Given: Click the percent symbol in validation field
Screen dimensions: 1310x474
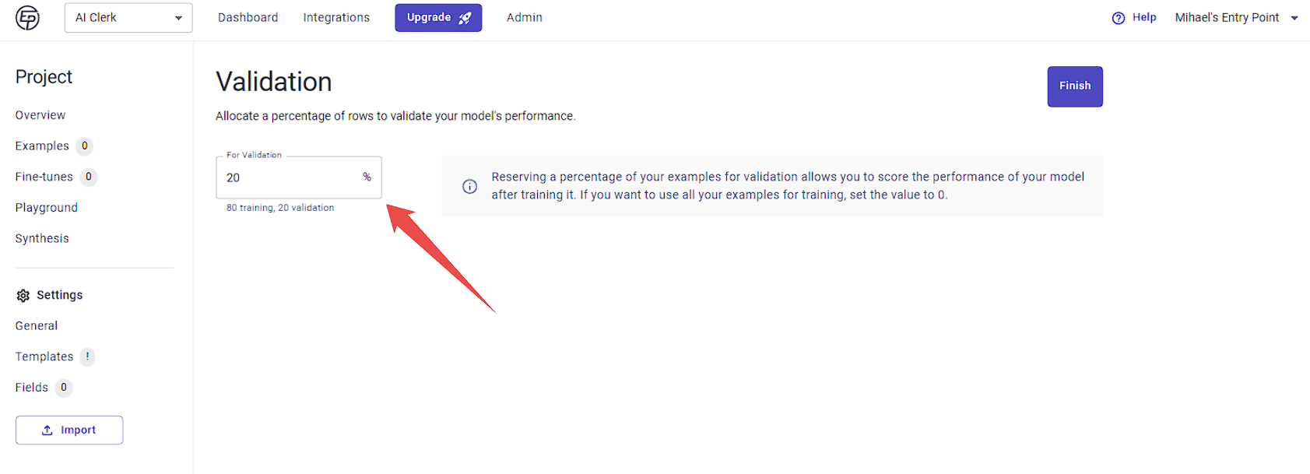Looking at the screenshot, I should point(367,177).
